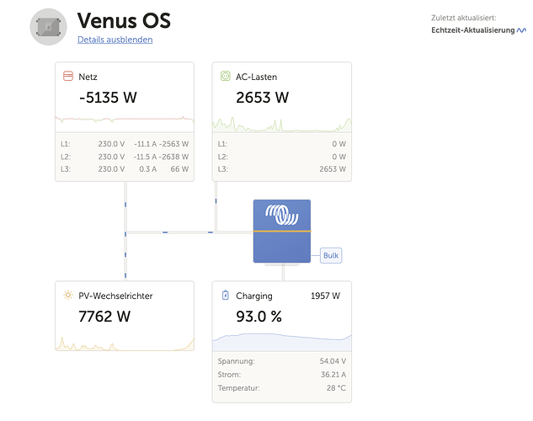Viewport: 533px width, 421px height.
Task: Click Netz L1 power -2563 W
Action: tap(173, 144)
